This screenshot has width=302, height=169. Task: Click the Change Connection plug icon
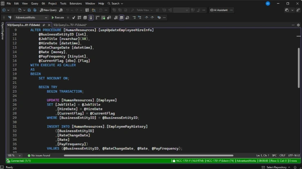10,18
